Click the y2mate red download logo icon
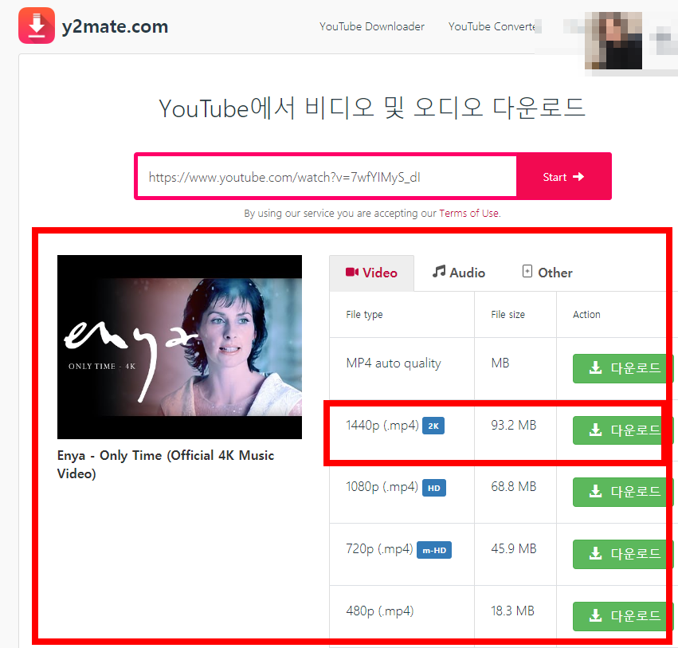The width and height of the screenshot is (678, 648). pyautogui.click(x=37, y=26)
